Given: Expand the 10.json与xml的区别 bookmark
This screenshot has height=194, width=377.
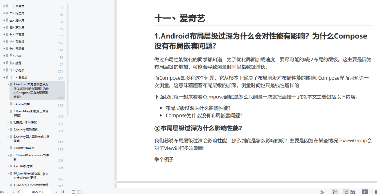Looking at the screenshot, I should [x=8, y=173].
